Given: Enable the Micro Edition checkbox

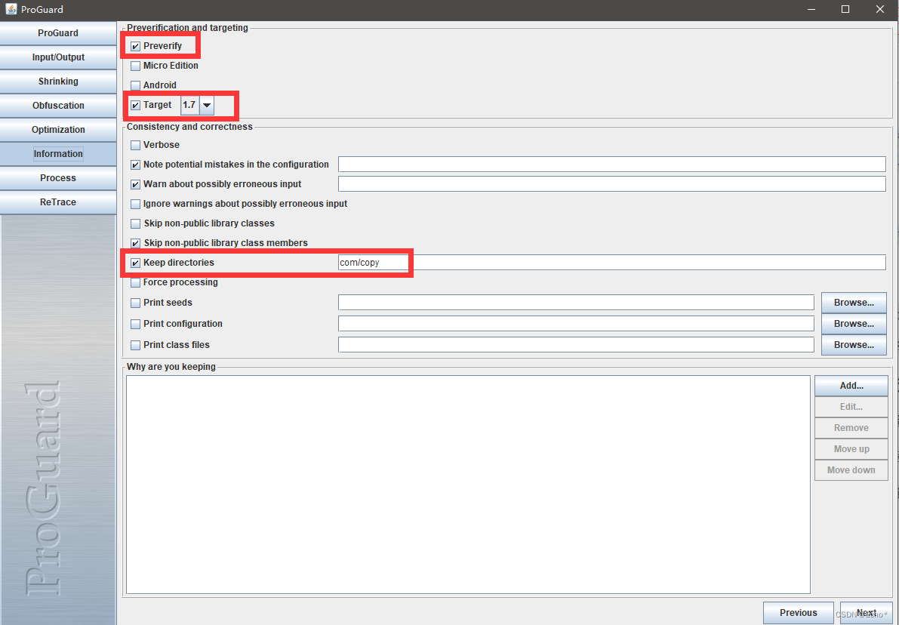Looking at the screenshot, I should pyautogui.click(x=135, y=66).
